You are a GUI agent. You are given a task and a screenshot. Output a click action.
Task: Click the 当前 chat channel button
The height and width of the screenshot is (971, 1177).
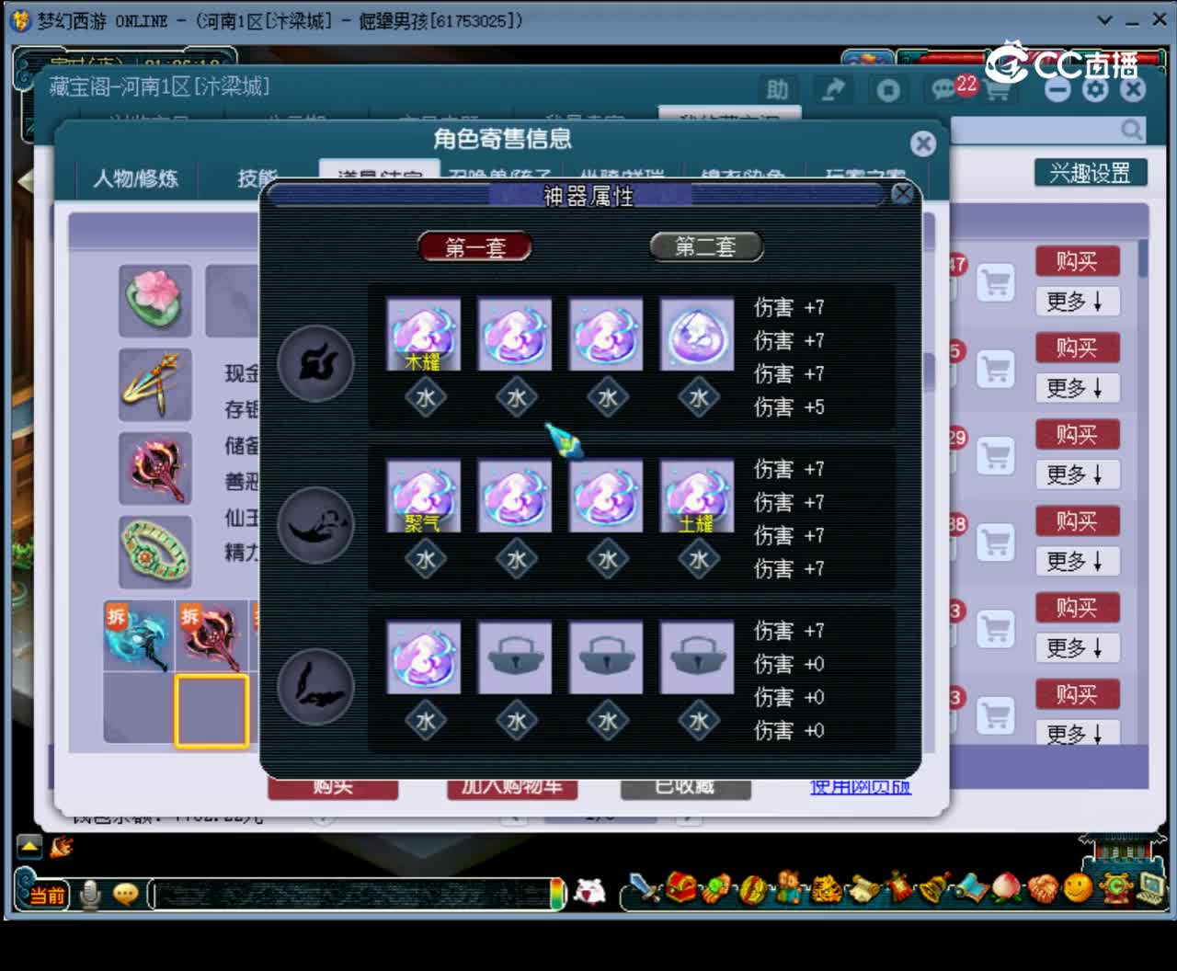point(47,896)
